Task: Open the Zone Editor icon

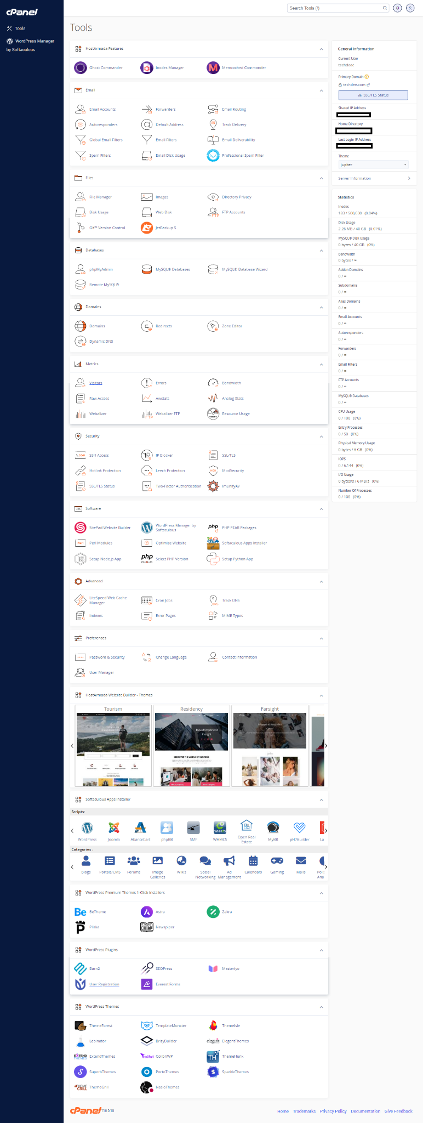Action: (x=213, y=326)
